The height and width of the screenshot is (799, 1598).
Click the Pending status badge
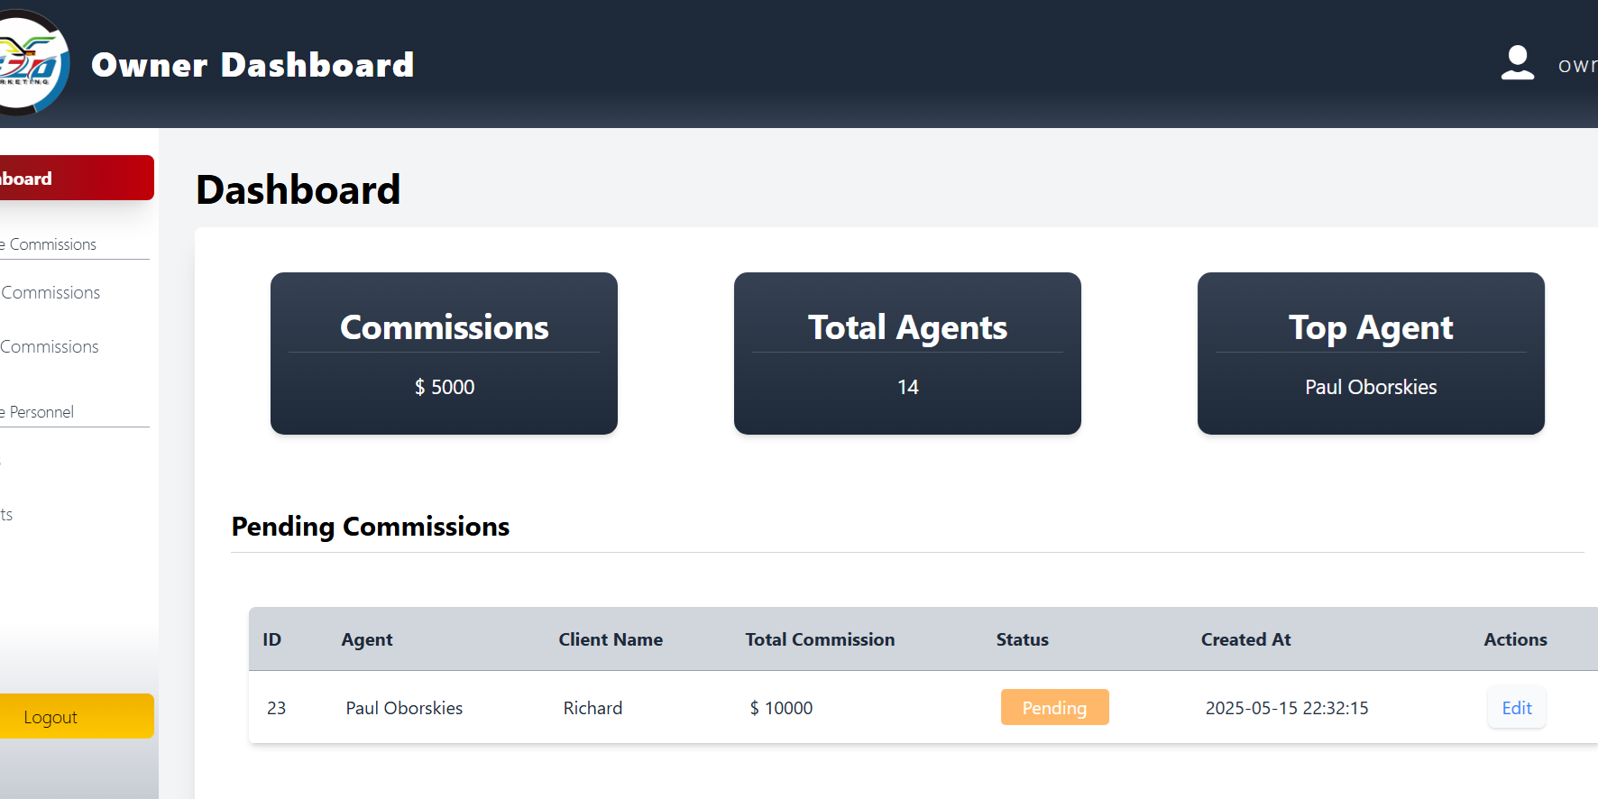(1054, 708)
